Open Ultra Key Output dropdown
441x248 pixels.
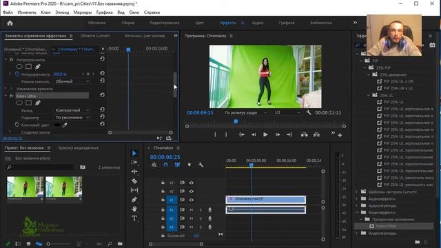(x=72, y=110)
